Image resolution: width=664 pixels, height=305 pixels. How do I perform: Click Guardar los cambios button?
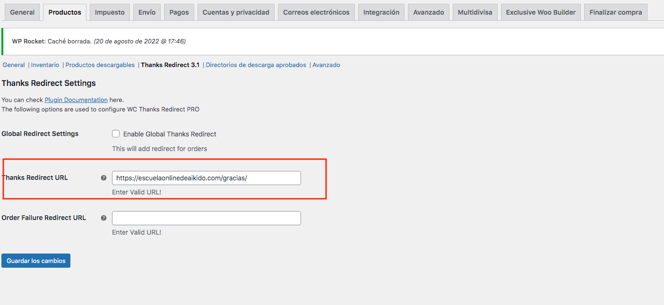(36, 261)
